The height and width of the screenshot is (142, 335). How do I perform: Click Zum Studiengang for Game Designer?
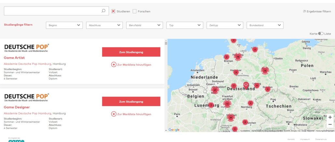[x=131, y=101]
